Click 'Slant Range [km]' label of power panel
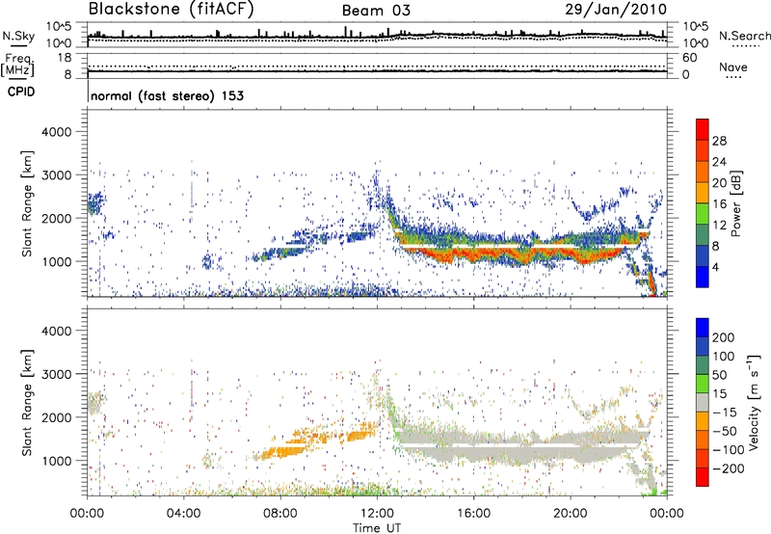This screenshot has width=771, height=534. [27, 203]
